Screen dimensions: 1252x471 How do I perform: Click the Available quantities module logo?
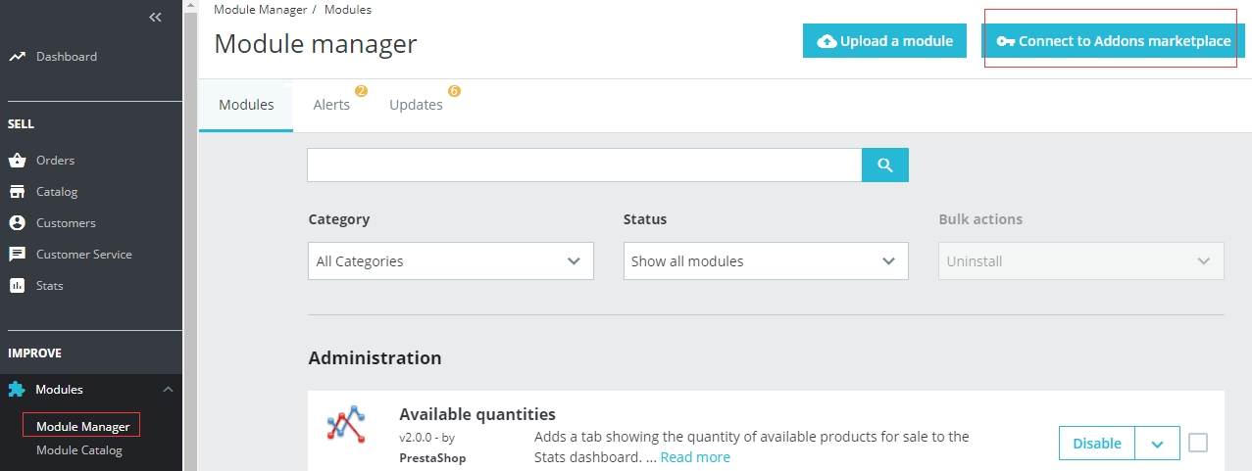tap(346, 426)
